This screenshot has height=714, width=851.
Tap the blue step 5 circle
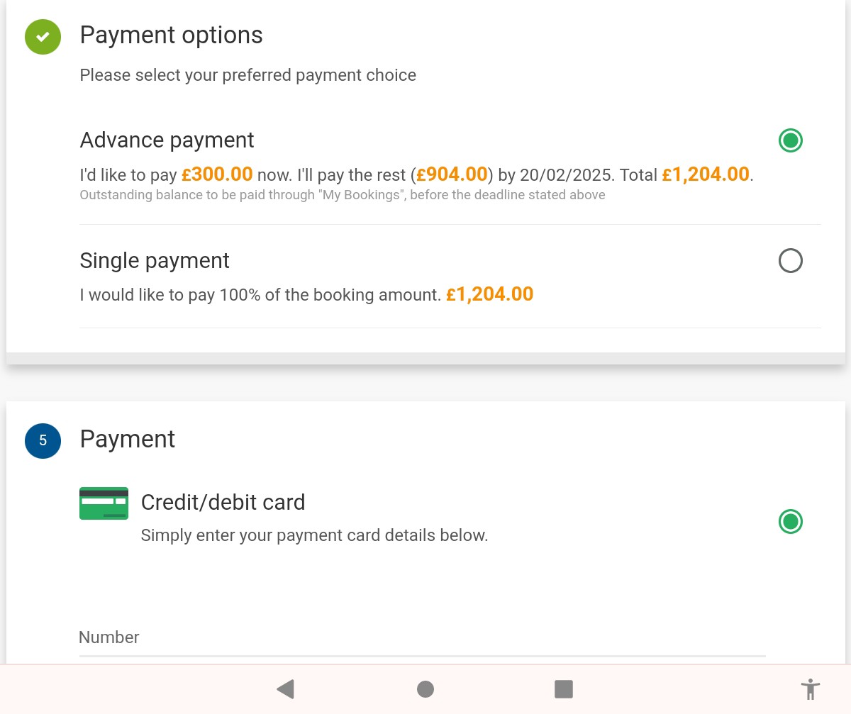coord(43,440)
